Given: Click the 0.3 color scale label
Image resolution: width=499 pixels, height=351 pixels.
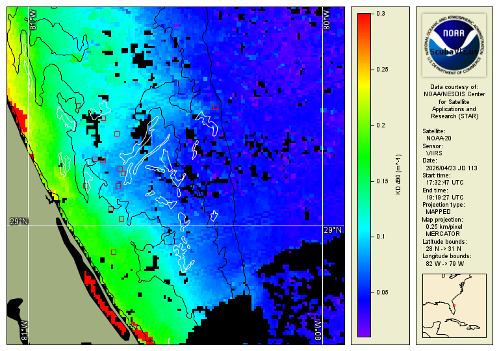Looking at the screenshot, I should pyautogui.click(x=381, y=13).
